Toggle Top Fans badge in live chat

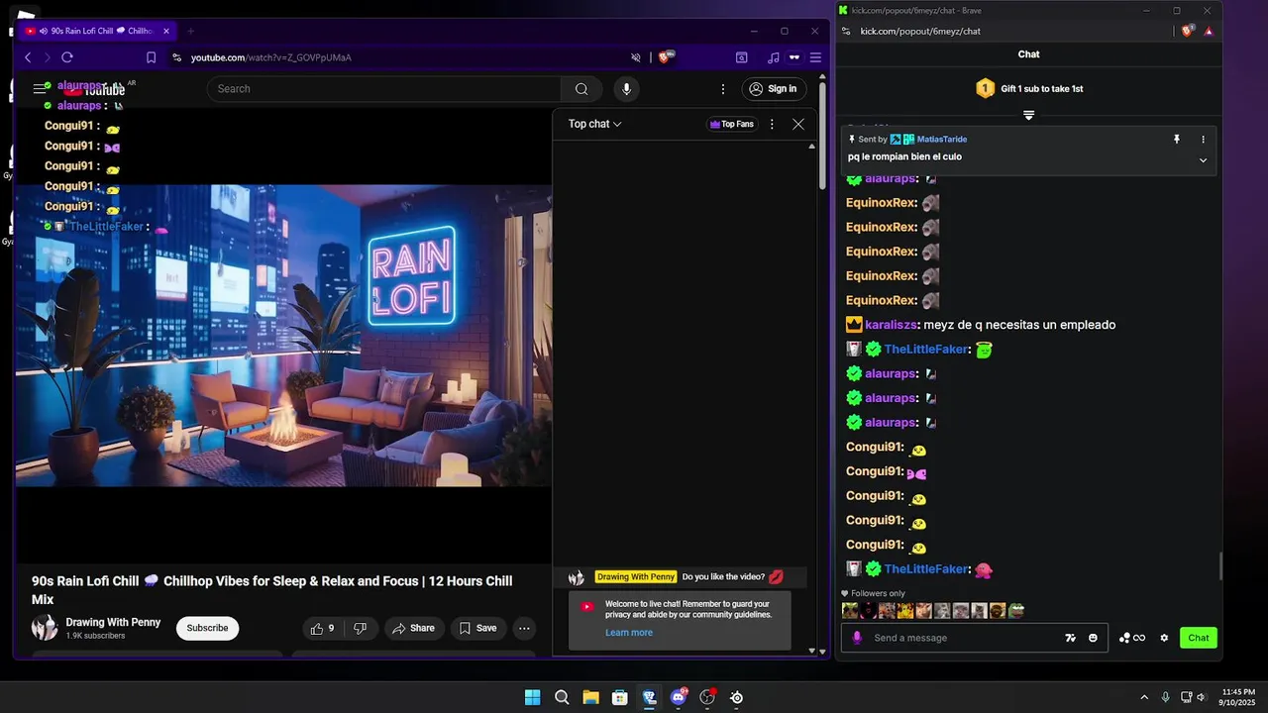point(731,124)
